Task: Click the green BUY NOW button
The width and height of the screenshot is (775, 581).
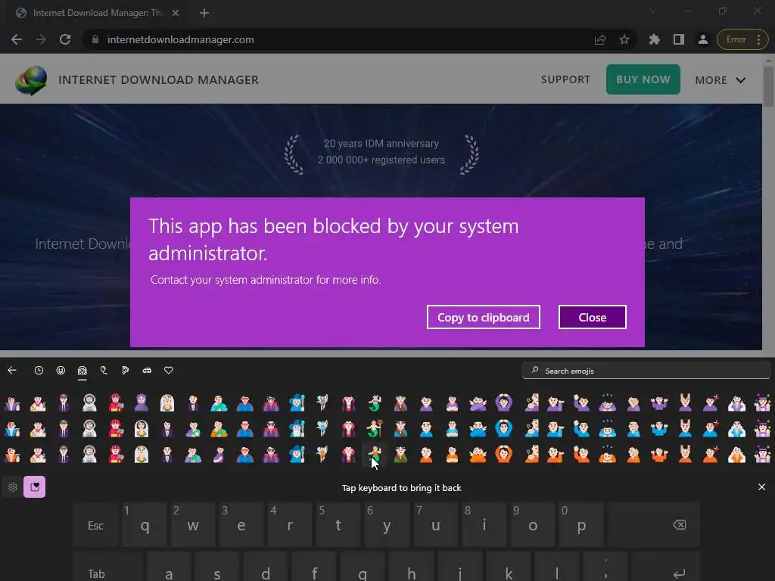Action: click(643, 79)
